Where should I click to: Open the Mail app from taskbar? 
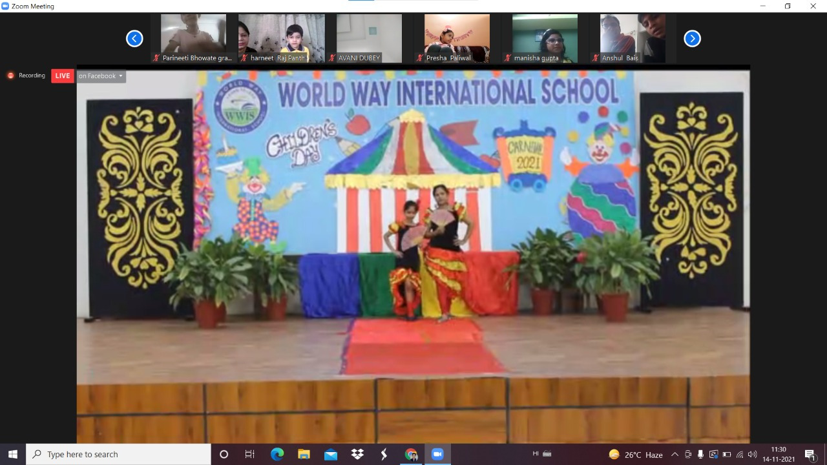(331, 455)
